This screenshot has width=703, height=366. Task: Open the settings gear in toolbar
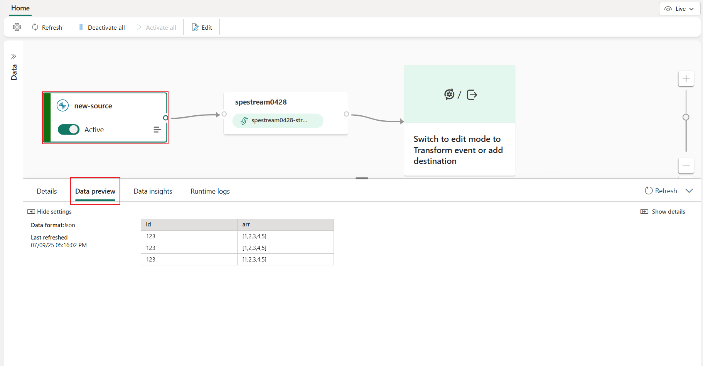click(17, 27)
